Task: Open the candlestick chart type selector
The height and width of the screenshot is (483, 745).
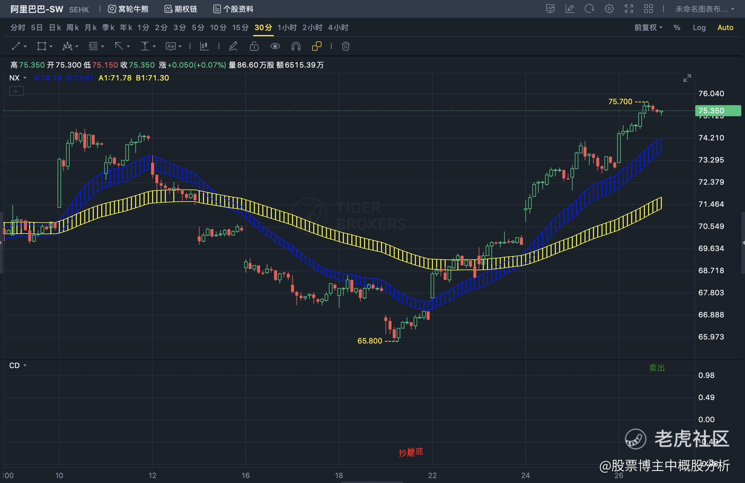Action: coord(204,46)
